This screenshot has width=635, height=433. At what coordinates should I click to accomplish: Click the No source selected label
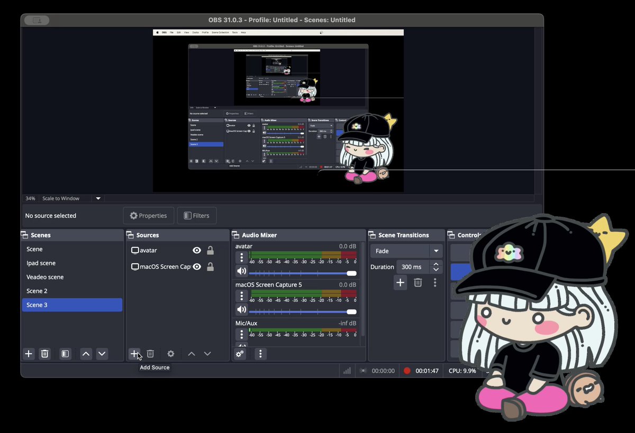[51, 216]
